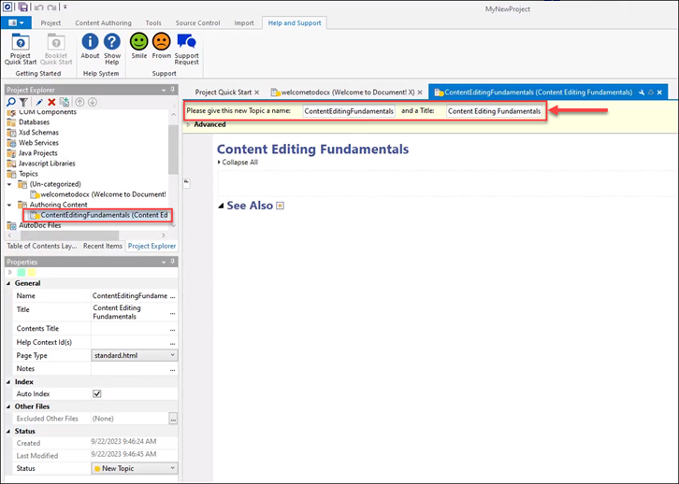The height and width of the screenshot is (484, 679).
Task: Click ellipsis button for Excluded Other Files
Action: 172,419
